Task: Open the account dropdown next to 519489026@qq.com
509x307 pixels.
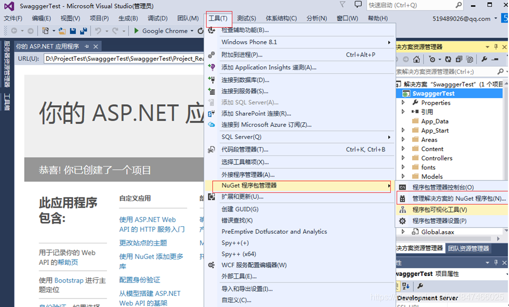Action: 496,18
